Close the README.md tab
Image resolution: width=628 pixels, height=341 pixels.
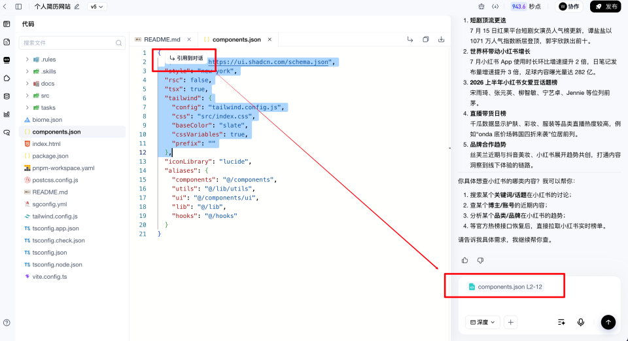(189, 39)
